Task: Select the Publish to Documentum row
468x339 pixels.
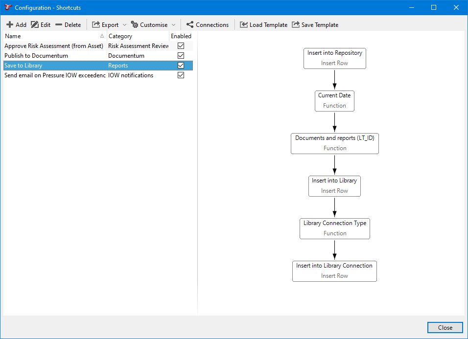Action: tap(54, 56)
